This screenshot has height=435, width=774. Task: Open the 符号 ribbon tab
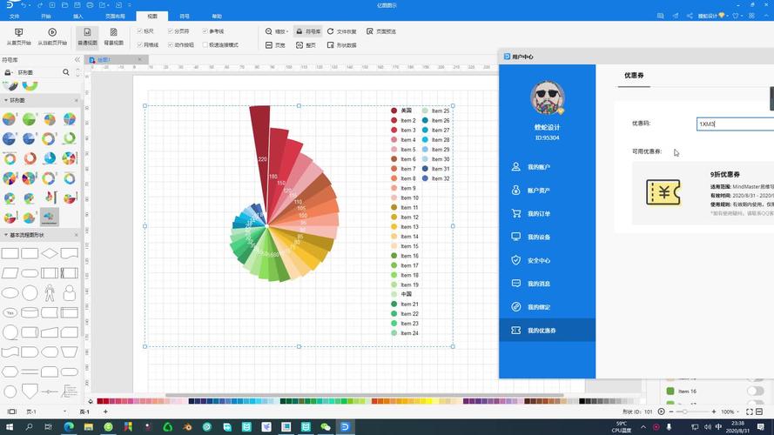pos(185,17)
